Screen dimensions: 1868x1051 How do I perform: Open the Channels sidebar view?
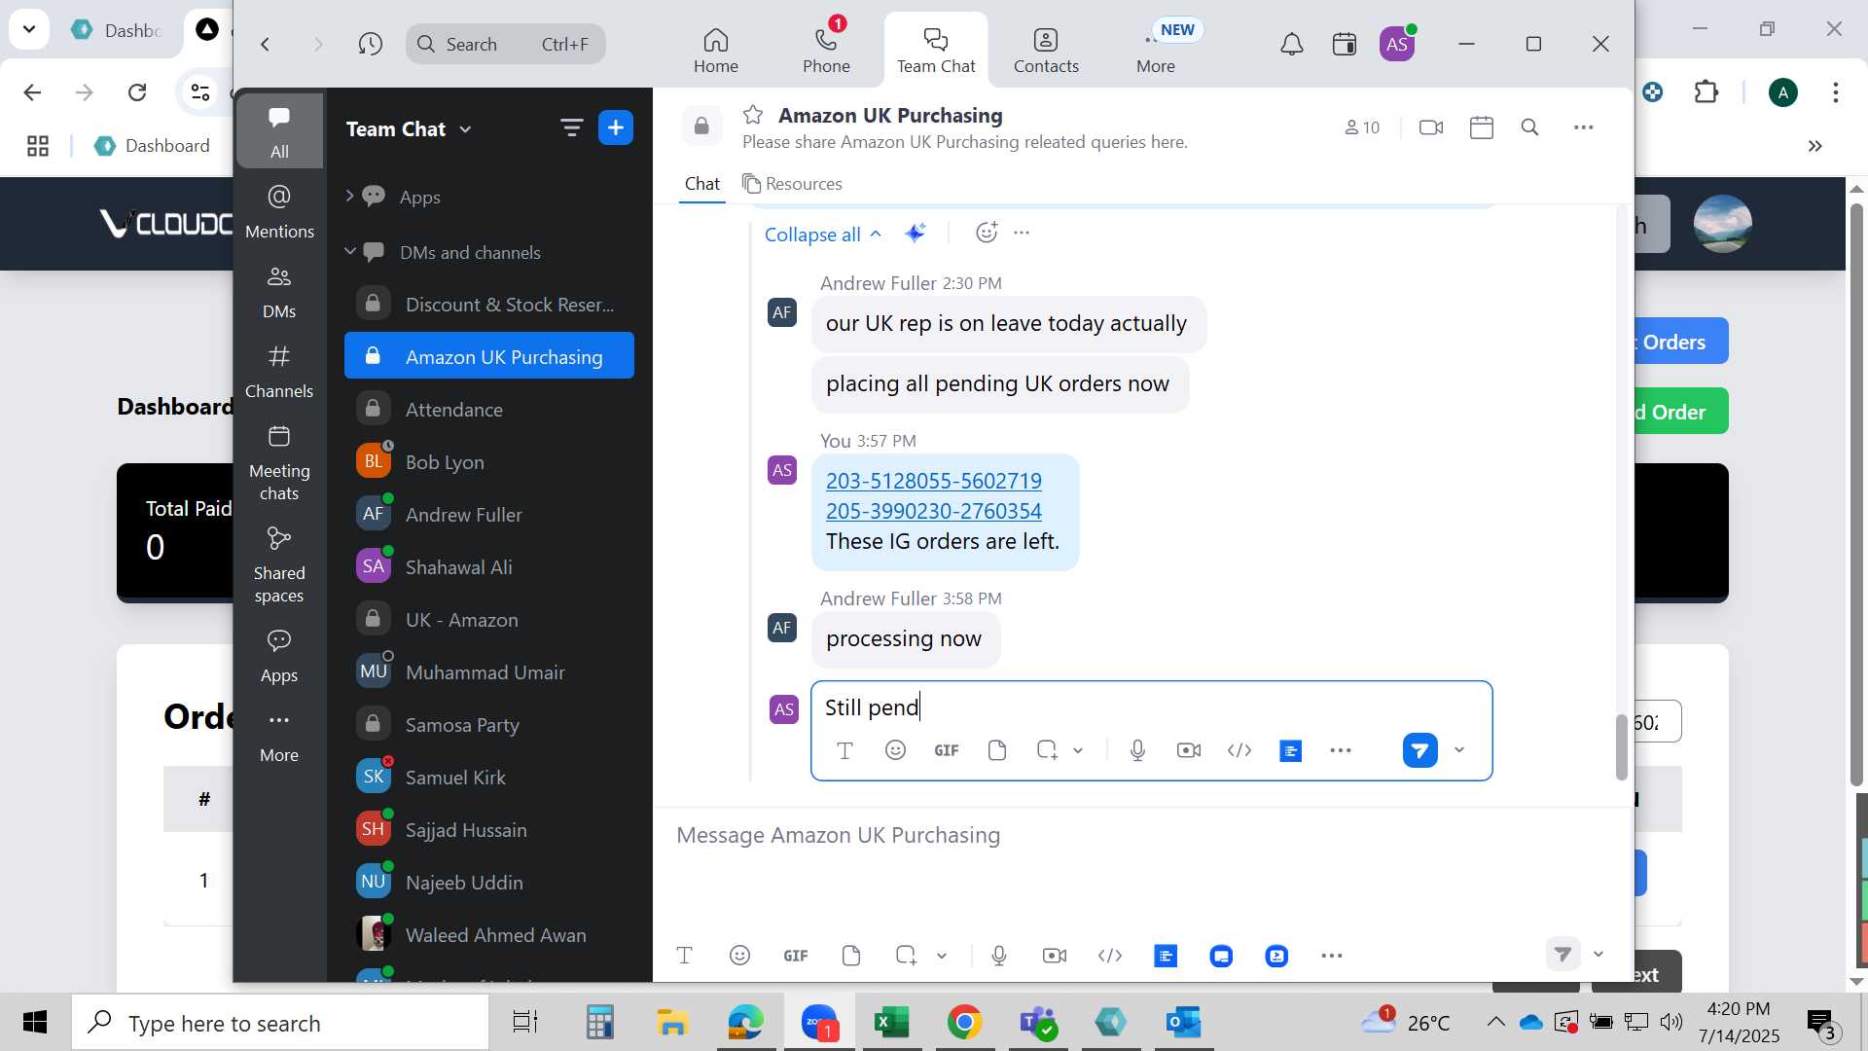click(x=279, y=371)
